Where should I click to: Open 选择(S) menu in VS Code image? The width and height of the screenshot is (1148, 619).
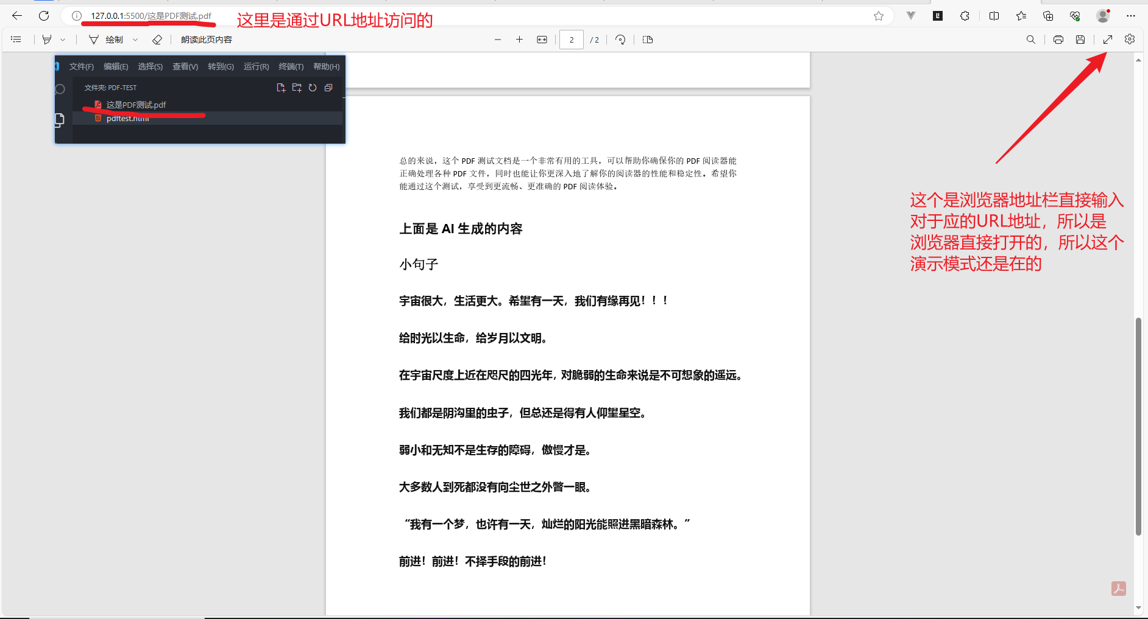pyautogui.click(x=150, y=66)
